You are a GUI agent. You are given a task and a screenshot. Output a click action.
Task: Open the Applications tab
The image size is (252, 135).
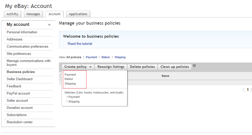point(78,14)
